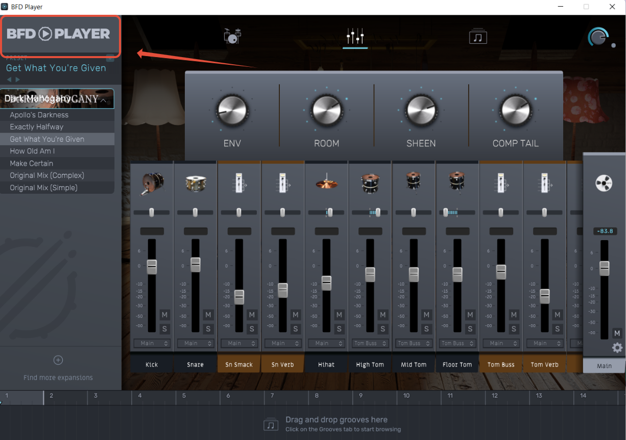
Task: Click the ENV knob
Action: click(232, 110)
